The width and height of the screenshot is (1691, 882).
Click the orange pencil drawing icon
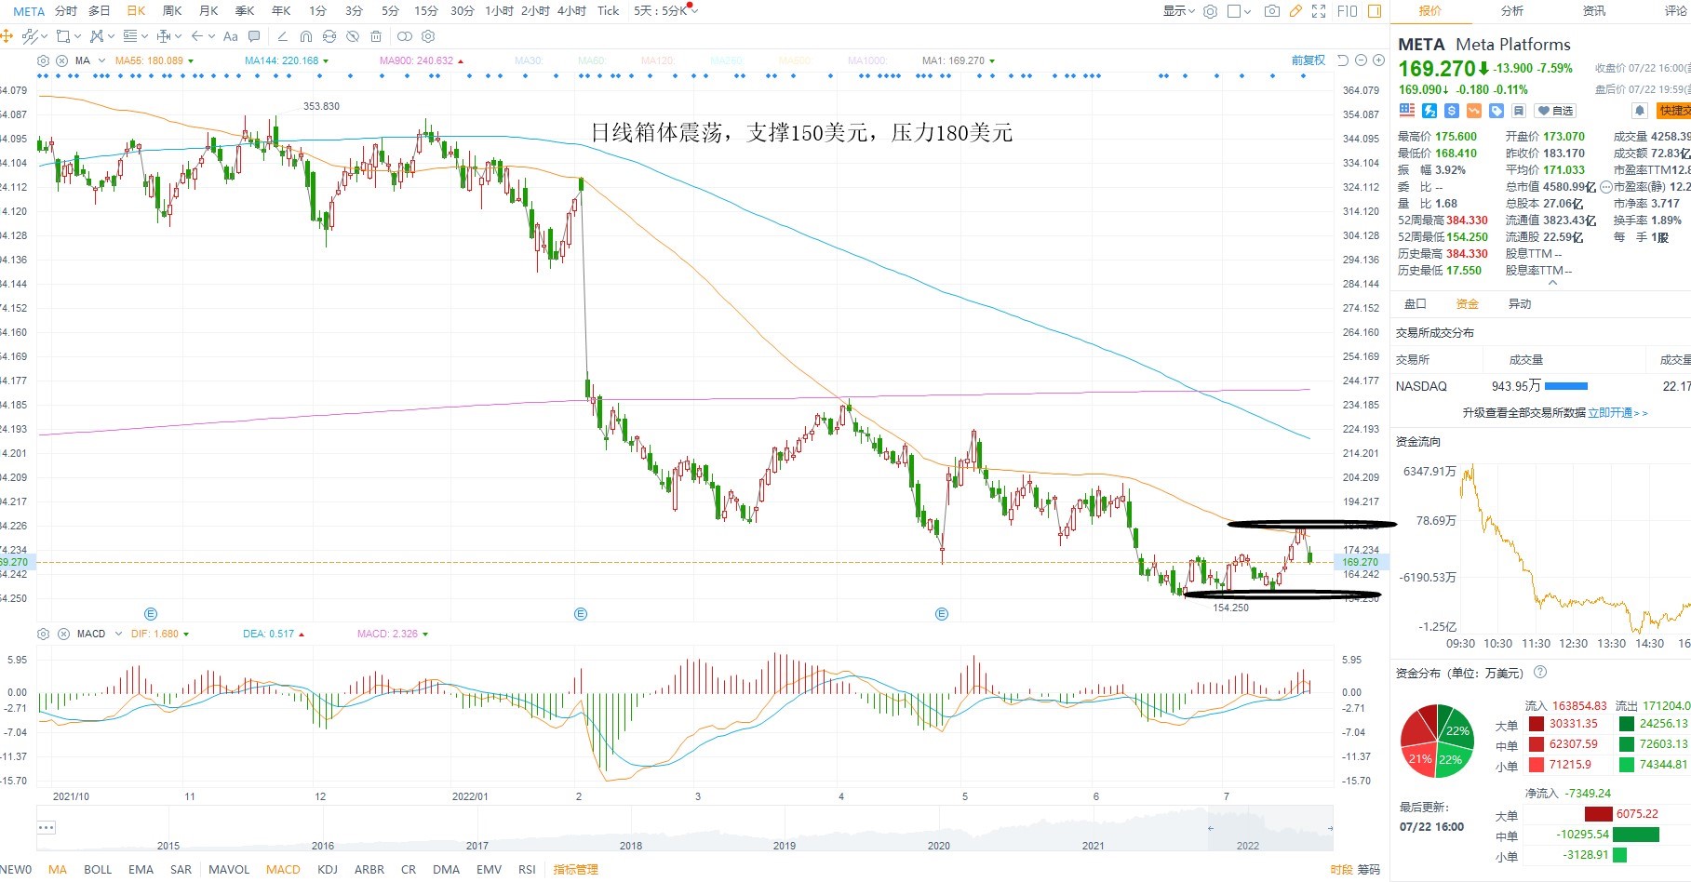point(1295,11)
